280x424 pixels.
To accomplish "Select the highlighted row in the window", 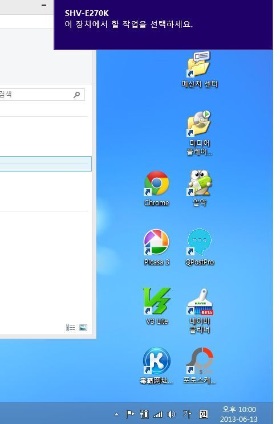I will coord(46,164).
